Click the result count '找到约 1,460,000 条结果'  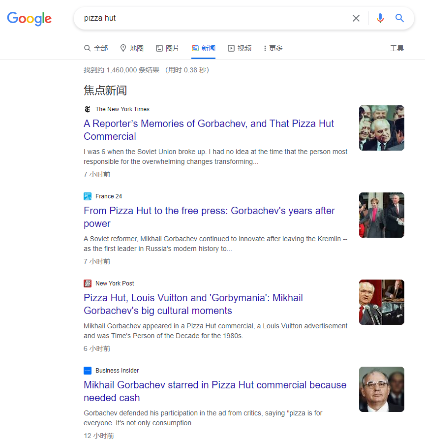(x=121, y=70)
